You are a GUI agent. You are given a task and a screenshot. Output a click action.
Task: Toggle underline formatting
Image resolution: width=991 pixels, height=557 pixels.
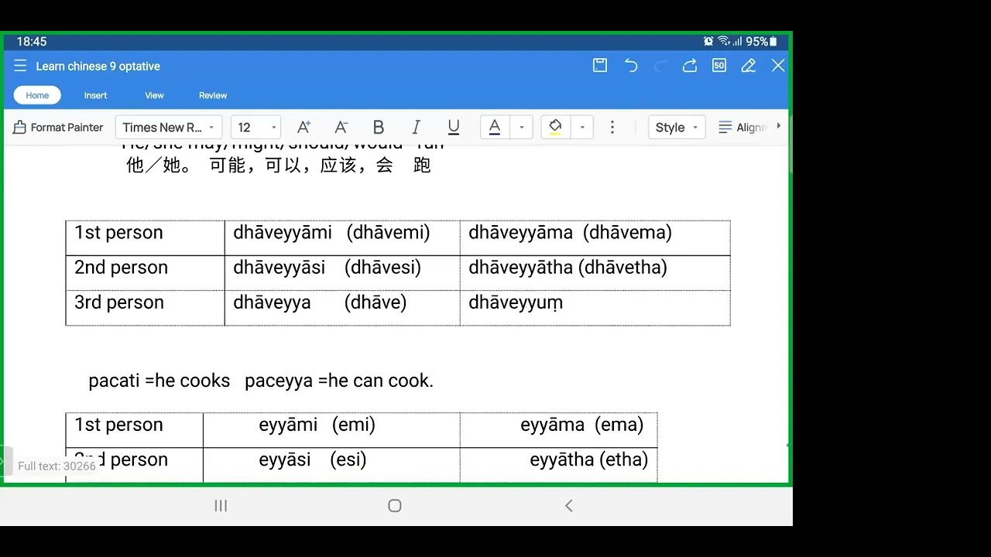tap(454, 128)
